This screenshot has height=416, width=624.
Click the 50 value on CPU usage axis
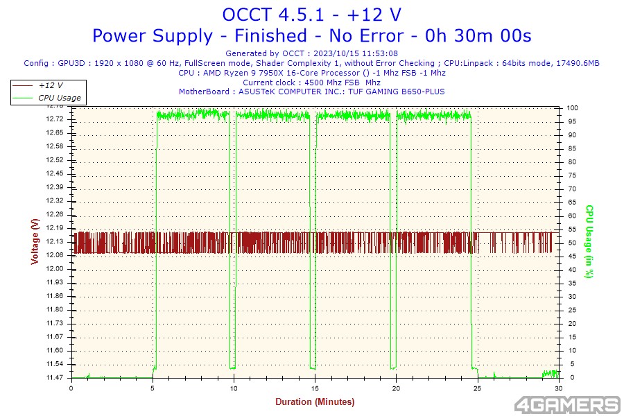(x=572, y=243)
